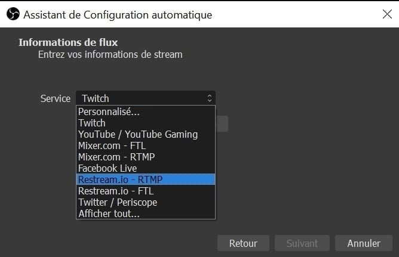Viewport: 399px width, 257px height.
Task: Close the auto-configuration wizard window
Action: tap(387, 14)
